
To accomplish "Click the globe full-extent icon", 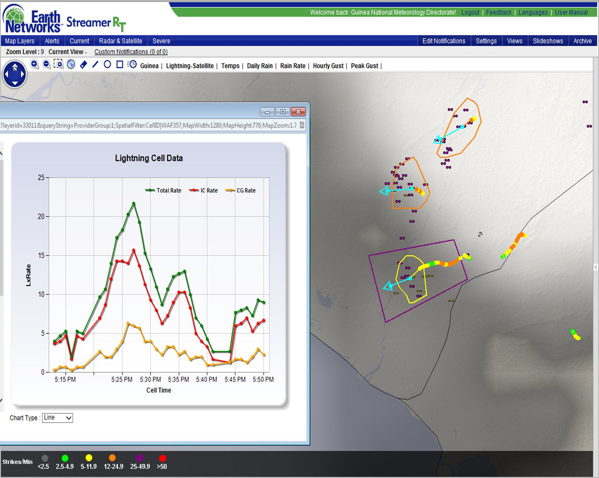I will pos(71,64).
